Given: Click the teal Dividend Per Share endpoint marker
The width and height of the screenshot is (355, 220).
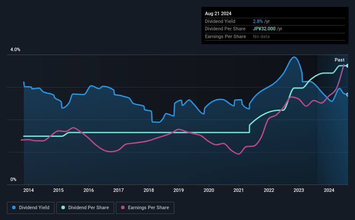Looking at the screenshot, I should (348, 65).
